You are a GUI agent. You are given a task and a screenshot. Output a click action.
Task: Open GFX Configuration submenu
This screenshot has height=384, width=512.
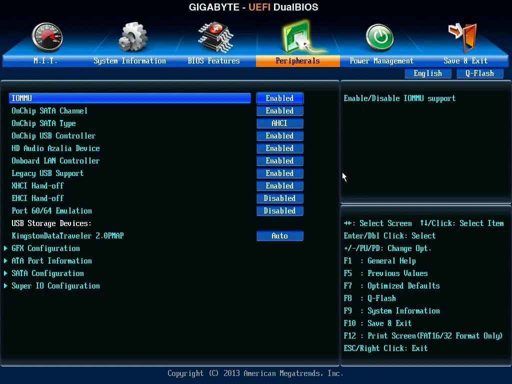(45, 248)
